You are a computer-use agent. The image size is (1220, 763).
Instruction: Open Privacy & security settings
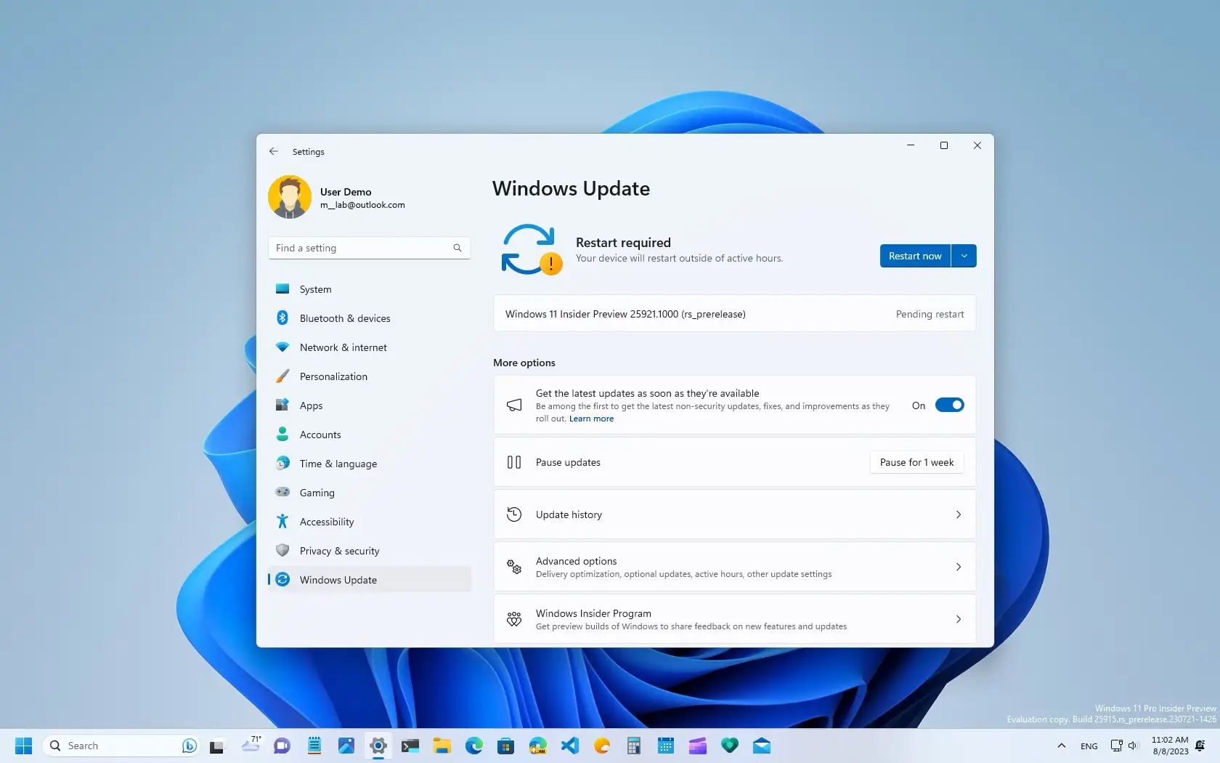click(339, 550)
